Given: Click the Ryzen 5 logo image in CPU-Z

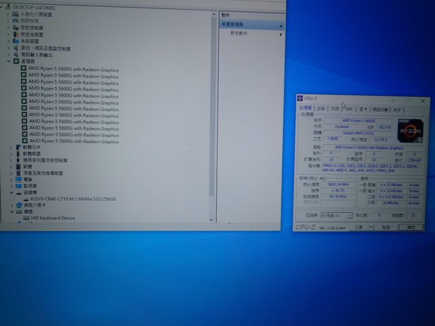Looking at the screenshot, I should pyautogui.click(x=411, y=129).
